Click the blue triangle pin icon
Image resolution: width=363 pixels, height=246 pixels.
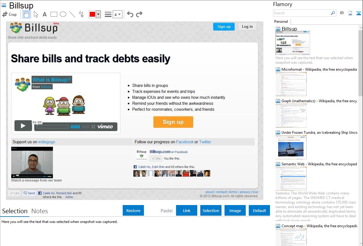click(x=358, y=13)
